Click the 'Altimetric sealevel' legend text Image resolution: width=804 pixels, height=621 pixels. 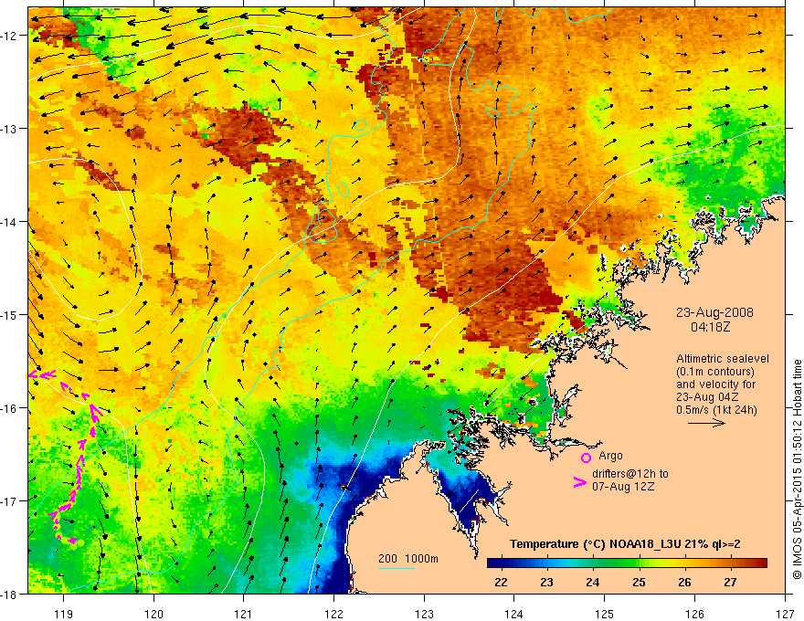(x=723, y=359)
